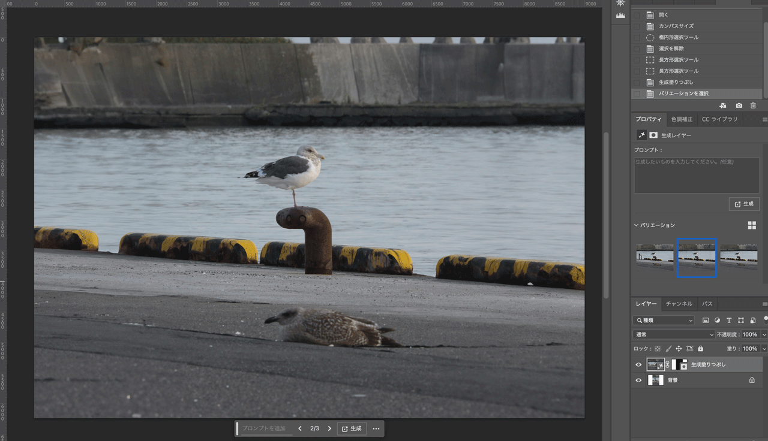
Task: Open the チャンネル tab
Action: coord(679,304)
